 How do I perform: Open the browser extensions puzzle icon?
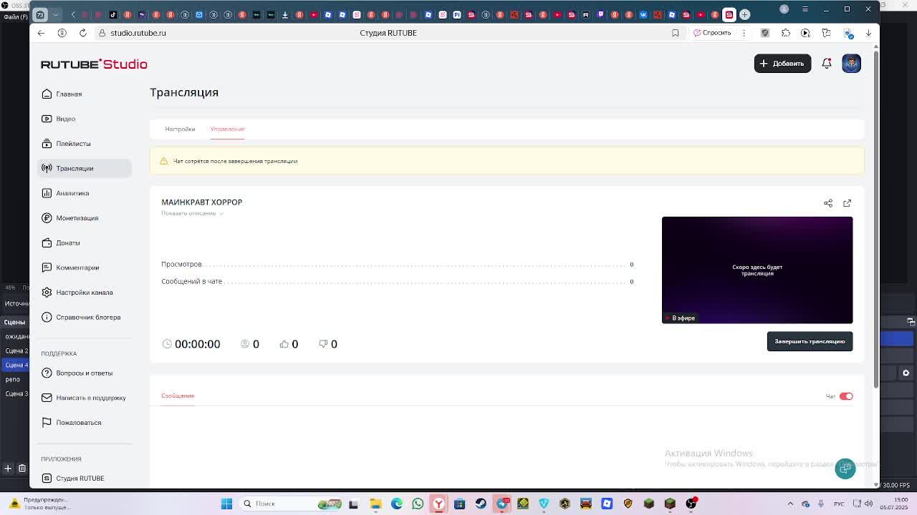786,33
